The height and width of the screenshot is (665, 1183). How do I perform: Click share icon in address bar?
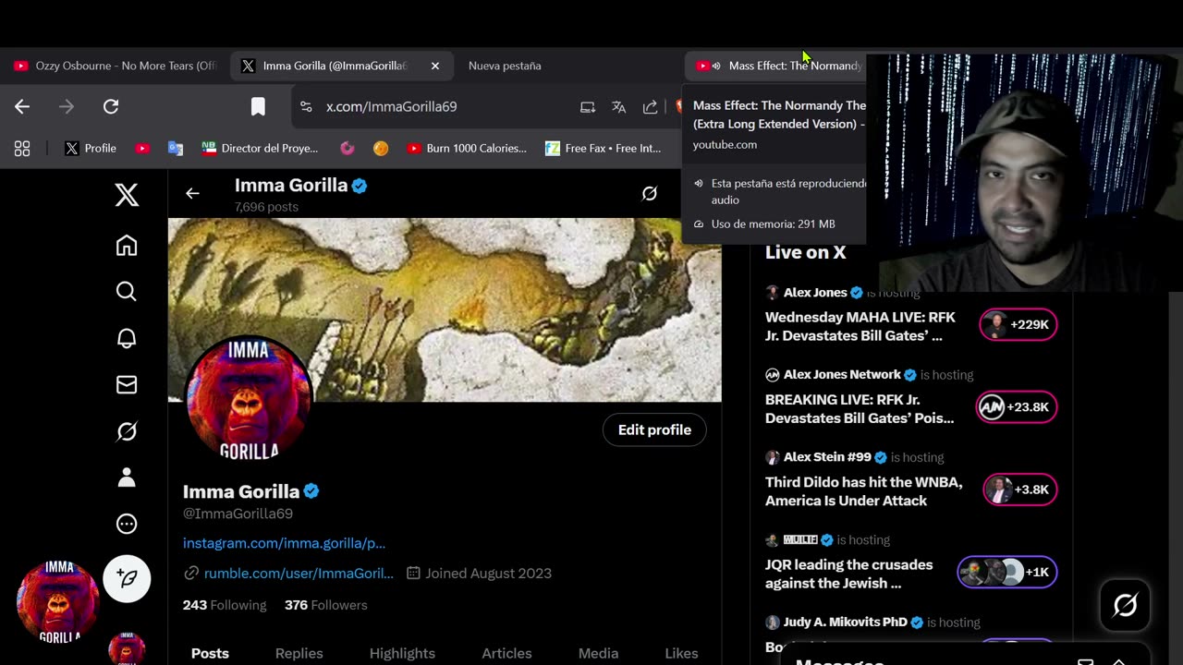[650, 106]
